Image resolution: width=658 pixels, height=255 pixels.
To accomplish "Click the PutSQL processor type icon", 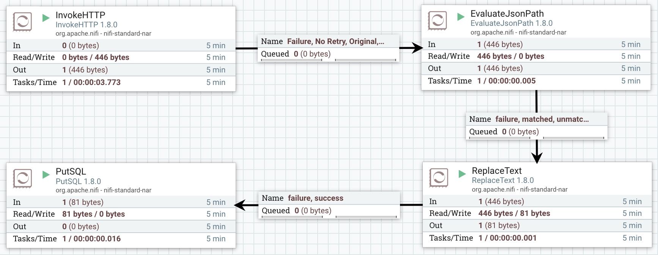I will pyautogui.click(x=22, y=178).
